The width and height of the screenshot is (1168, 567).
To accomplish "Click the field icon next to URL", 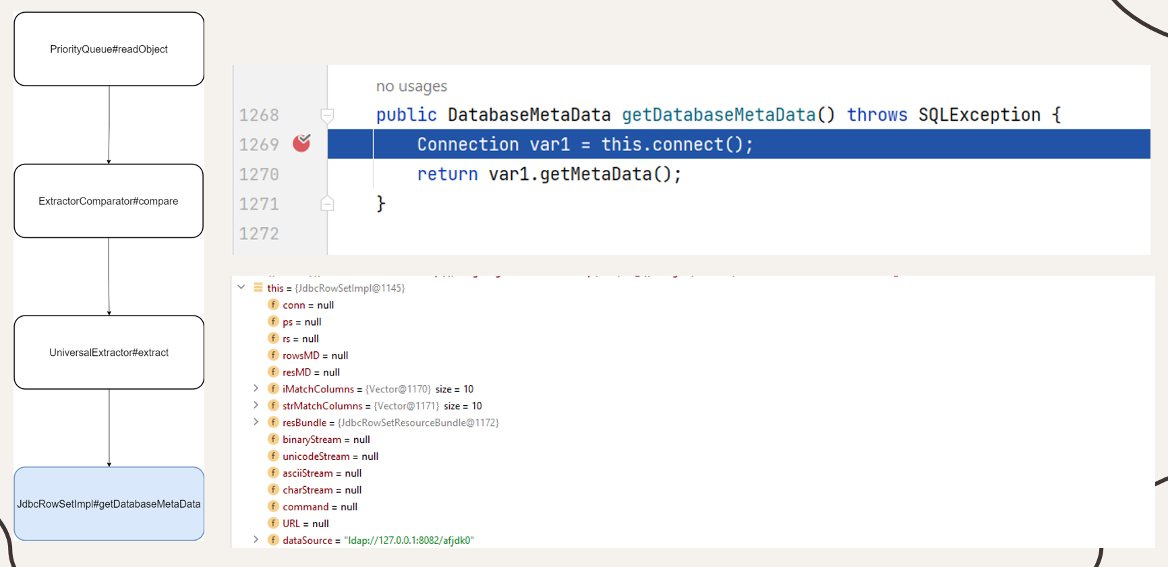I will click(273, 524).
